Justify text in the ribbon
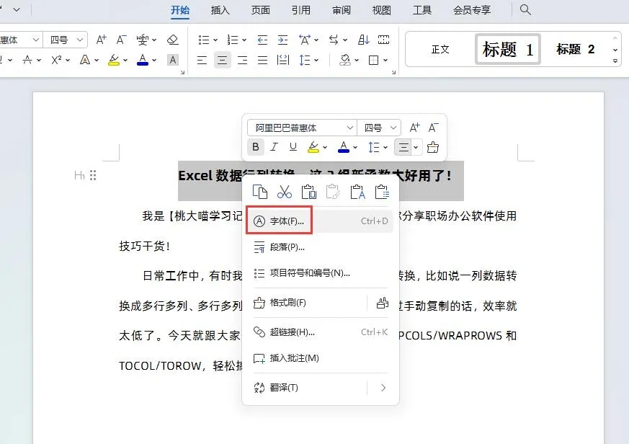Viewport: 629px width, 444px height. click(262, 61)
